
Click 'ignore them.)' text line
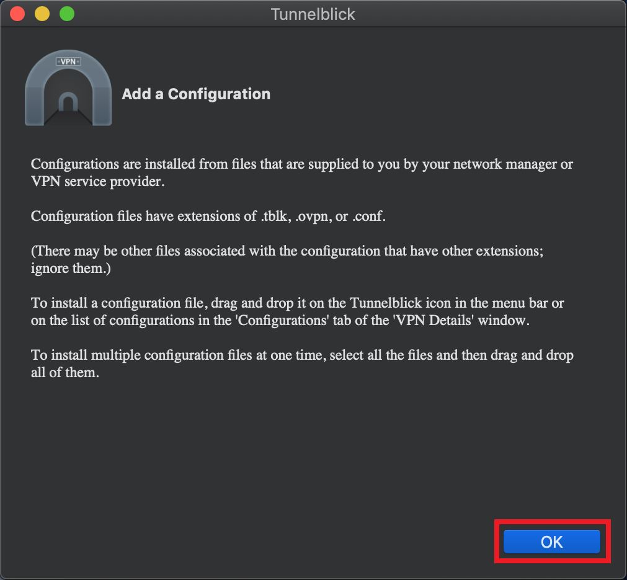71,269
